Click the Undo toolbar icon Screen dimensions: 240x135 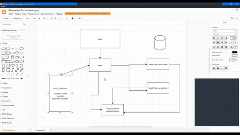(35, 18)
